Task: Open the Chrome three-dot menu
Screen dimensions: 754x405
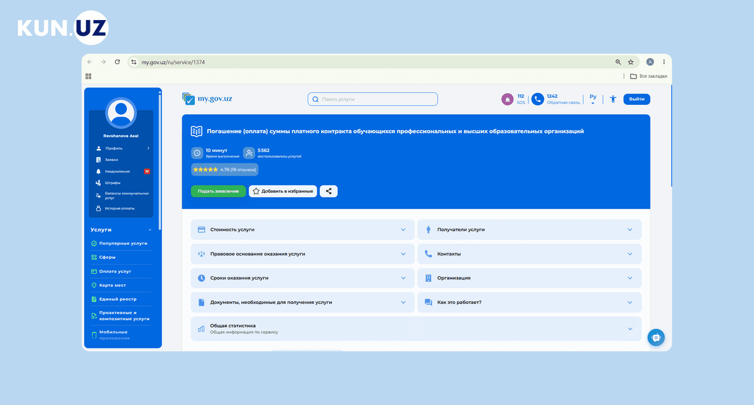Action: tap(664, 62)
